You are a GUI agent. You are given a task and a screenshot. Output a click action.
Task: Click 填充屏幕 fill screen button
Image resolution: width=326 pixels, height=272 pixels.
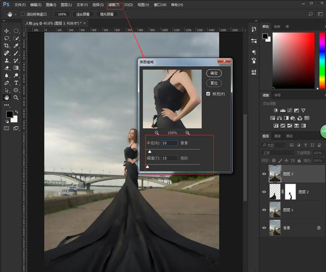pos(106,14)
